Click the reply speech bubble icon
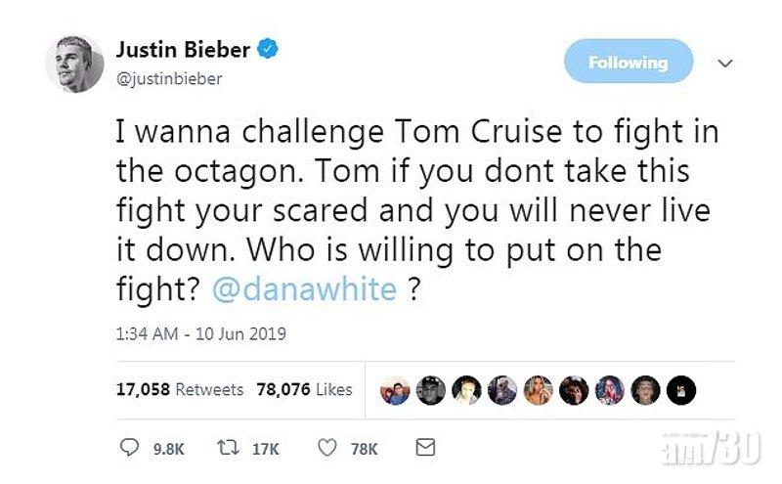The image size is (782, 484). (130, 448)
